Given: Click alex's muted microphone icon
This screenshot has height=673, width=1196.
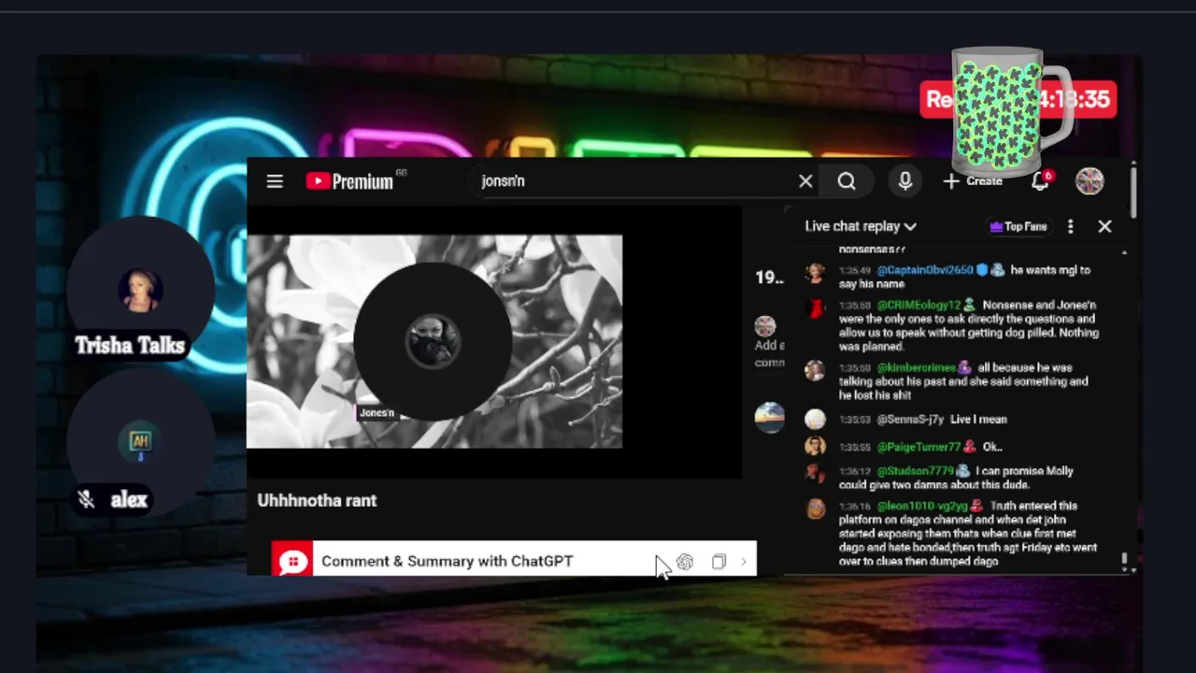Looking at the screenshot, I should pyautogui.click(x=86, y=500).
